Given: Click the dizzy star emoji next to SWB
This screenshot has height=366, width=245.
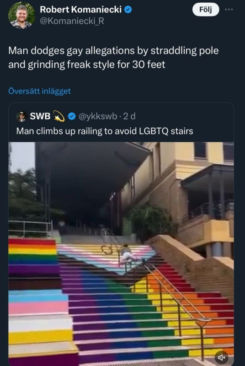Looking at the screenshot, I should [59, 116].
